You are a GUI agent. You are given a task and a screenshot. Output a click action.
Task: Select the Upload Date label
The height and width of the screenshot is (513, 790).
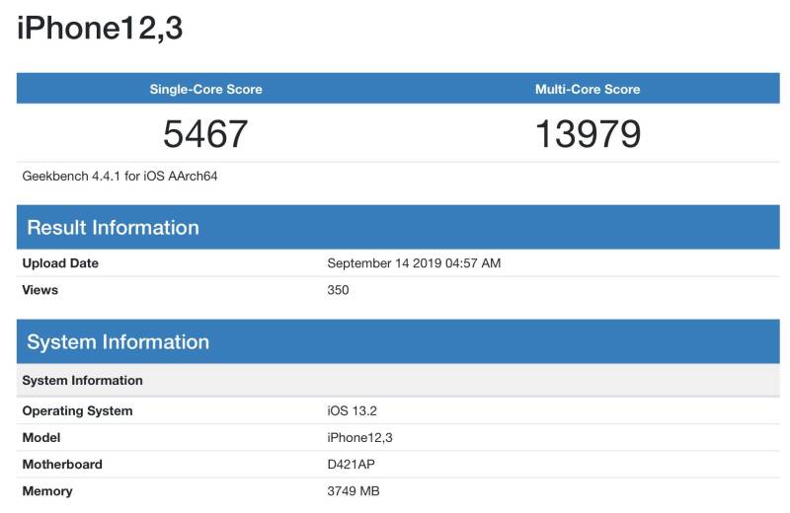(x=60, y=263)
